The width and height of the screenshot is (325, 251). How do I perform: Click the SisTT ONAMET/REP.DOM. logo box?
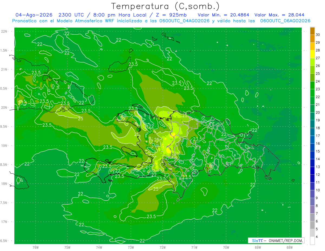(x=276, y=240)
